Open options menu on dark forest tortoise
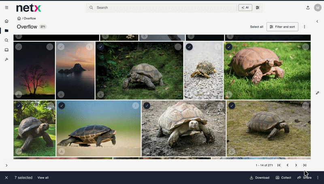The width and height of the screenshot is (324, 184). [178, 47]
